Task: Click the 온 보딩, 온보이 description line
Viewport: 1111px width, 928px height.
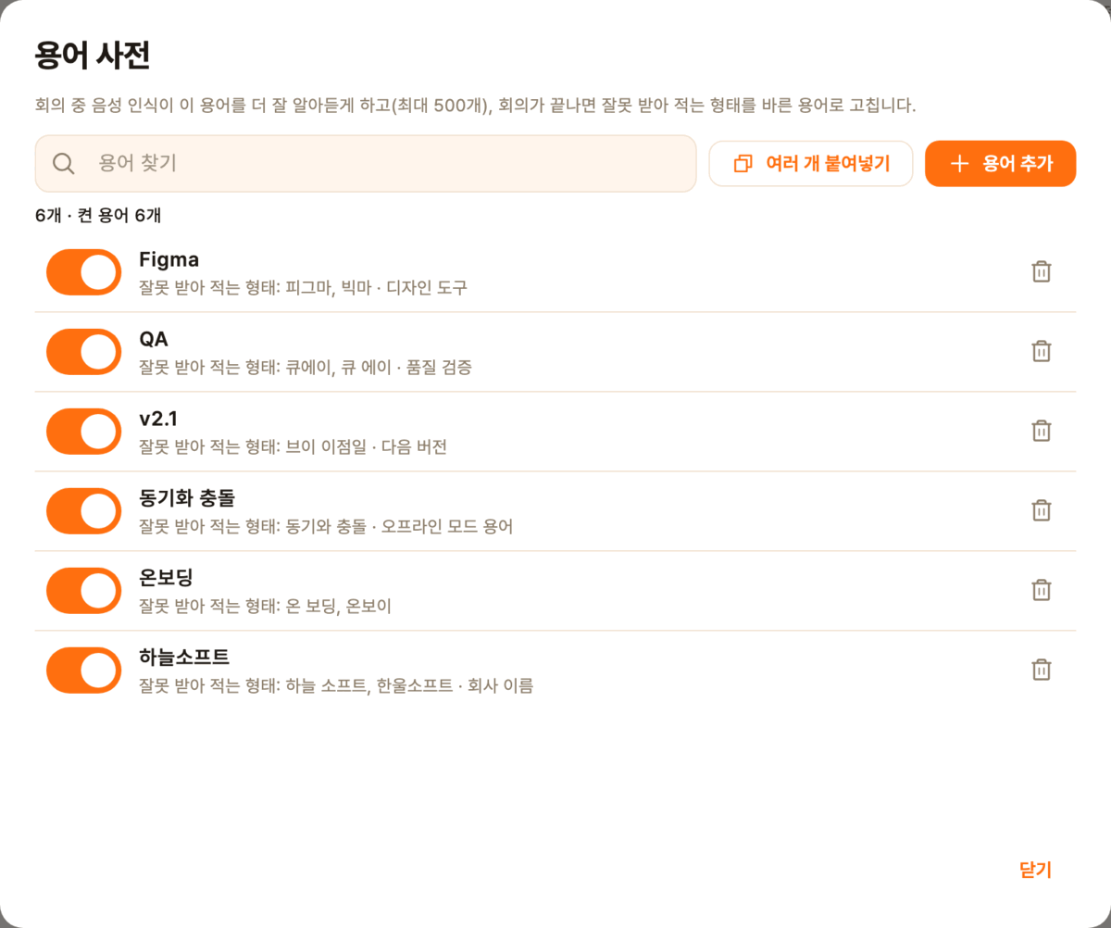Action: click(x=266, y=607)
